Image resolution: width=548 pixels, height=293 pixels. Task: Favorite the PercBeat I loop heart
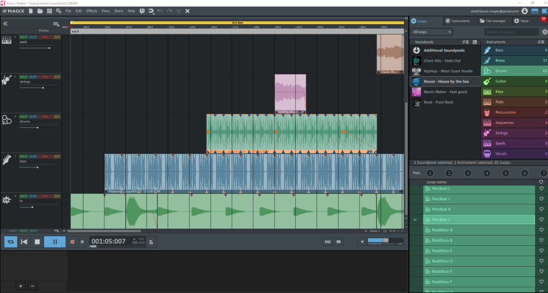pyautogui.click(x=541, y=189)
